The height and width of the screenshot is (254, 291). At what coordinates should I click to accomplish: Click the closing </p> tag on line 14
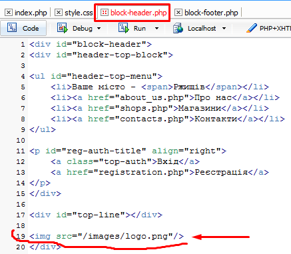coord(40,183)
